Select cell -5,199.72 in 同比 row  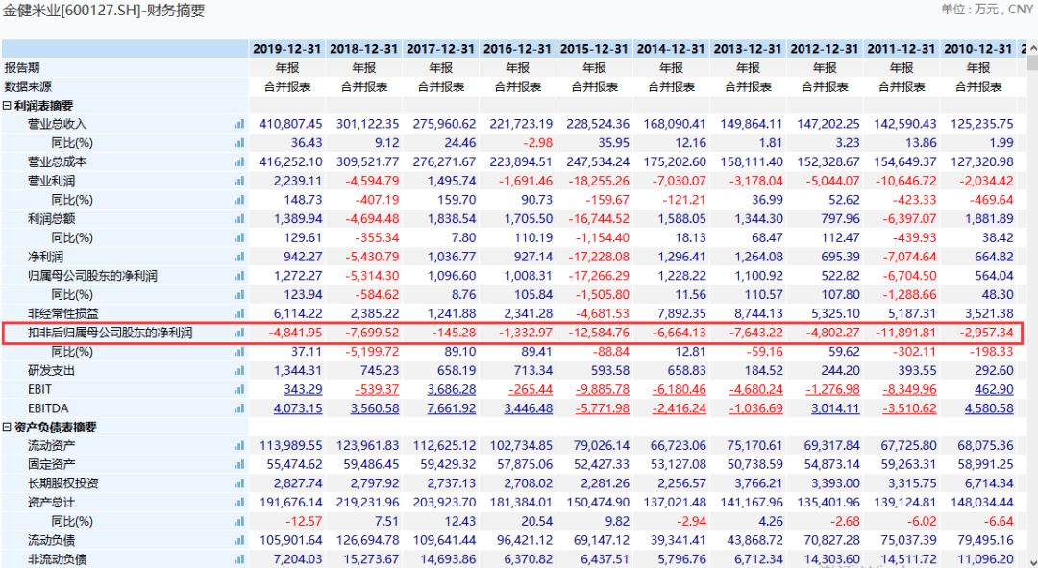click(372, 352)
